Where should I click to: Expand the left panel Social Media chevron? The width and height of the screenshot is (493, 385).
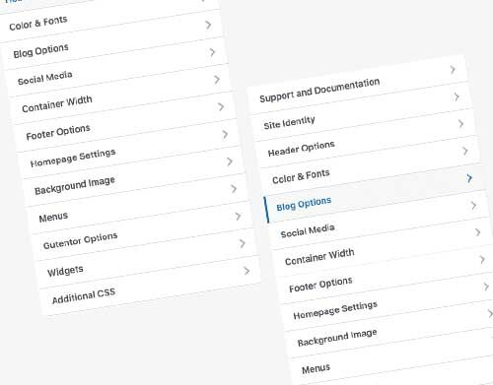(217, 80)
